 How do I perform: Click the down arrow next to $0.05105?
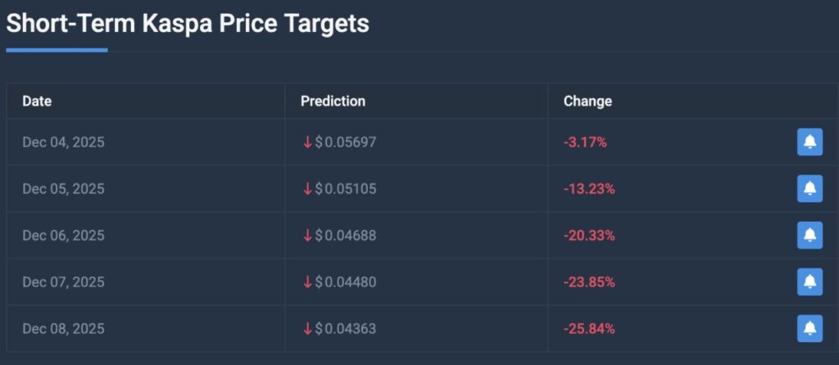[308, 189]
